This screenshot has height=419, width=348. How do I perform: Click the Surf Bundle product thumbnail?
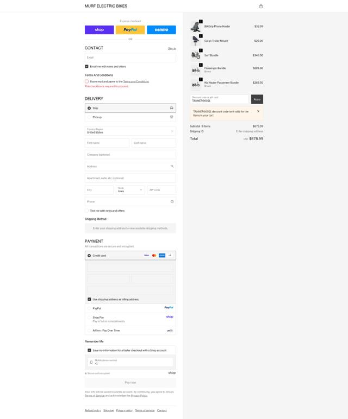tap(196, 55)
